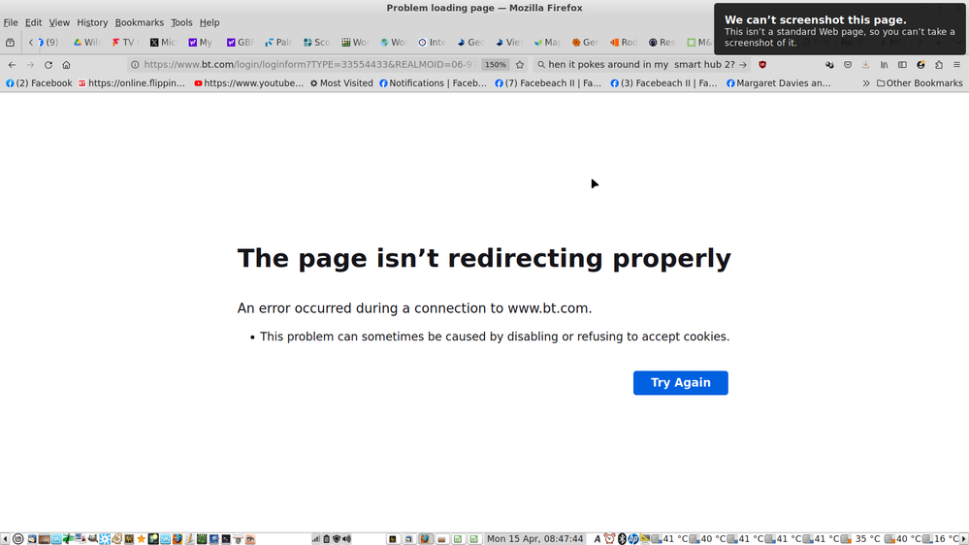This screenshot has height=545, width=969.
Task: Open the Downloads panel arrow icon
Action: (x=866, y=64)
